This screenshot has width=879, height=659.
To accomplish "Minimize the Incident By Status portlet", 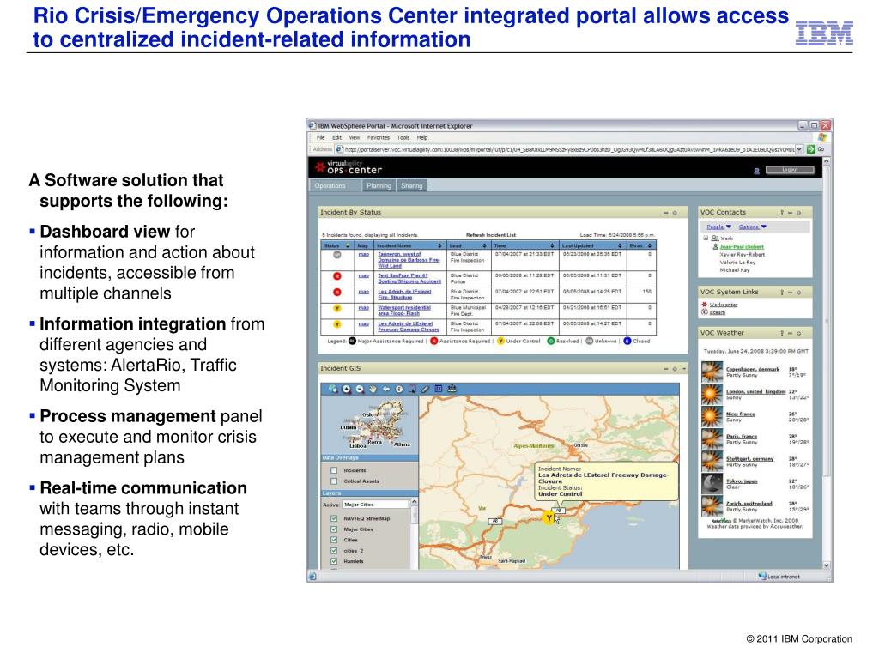I will [666, 213].
